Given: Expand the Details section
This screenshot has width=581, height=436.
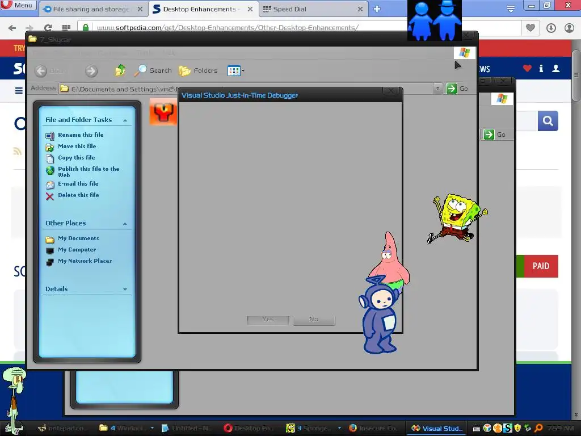Looking at the screenshot, I should pyautogui.click(x=125, y=289).
